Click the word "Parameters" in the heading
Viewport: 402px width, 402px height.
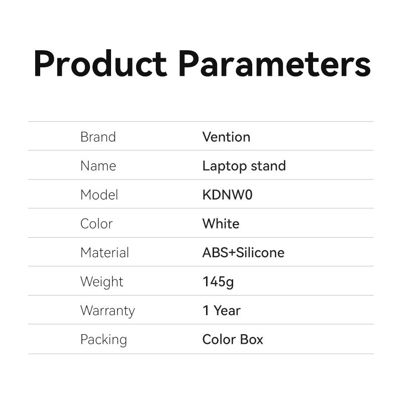[274, 64]
